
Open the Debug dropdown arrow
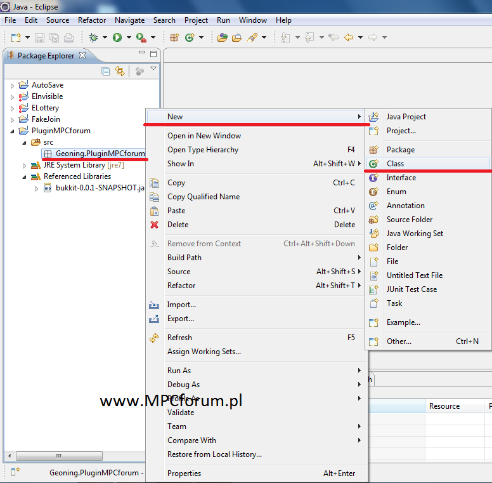pyautogui.click(x=105, y=37)
